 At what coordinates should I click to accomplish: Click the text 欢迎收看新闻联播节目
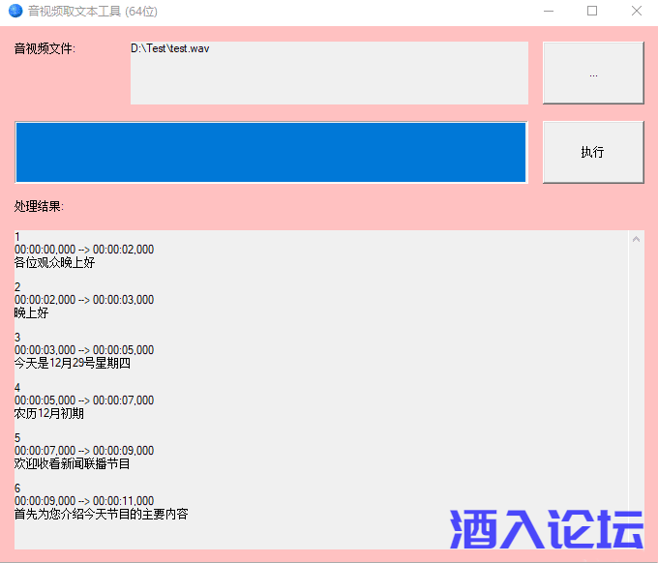click(x=72, y=463)
